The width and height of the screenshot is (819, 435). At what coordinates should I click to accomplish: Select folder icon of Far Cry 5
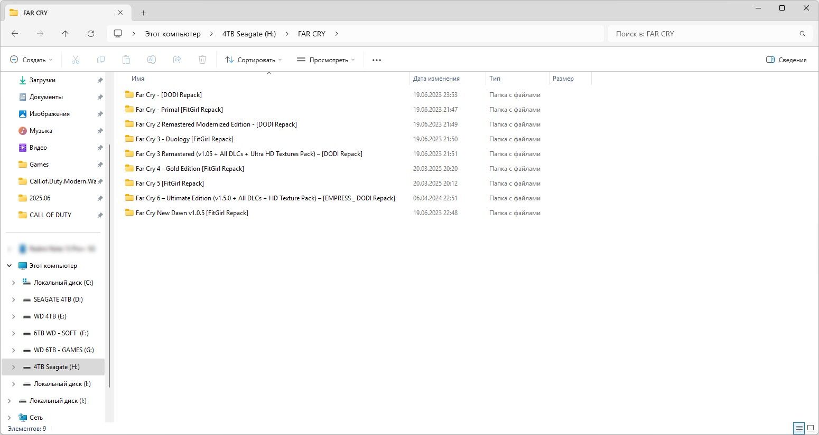129,183
